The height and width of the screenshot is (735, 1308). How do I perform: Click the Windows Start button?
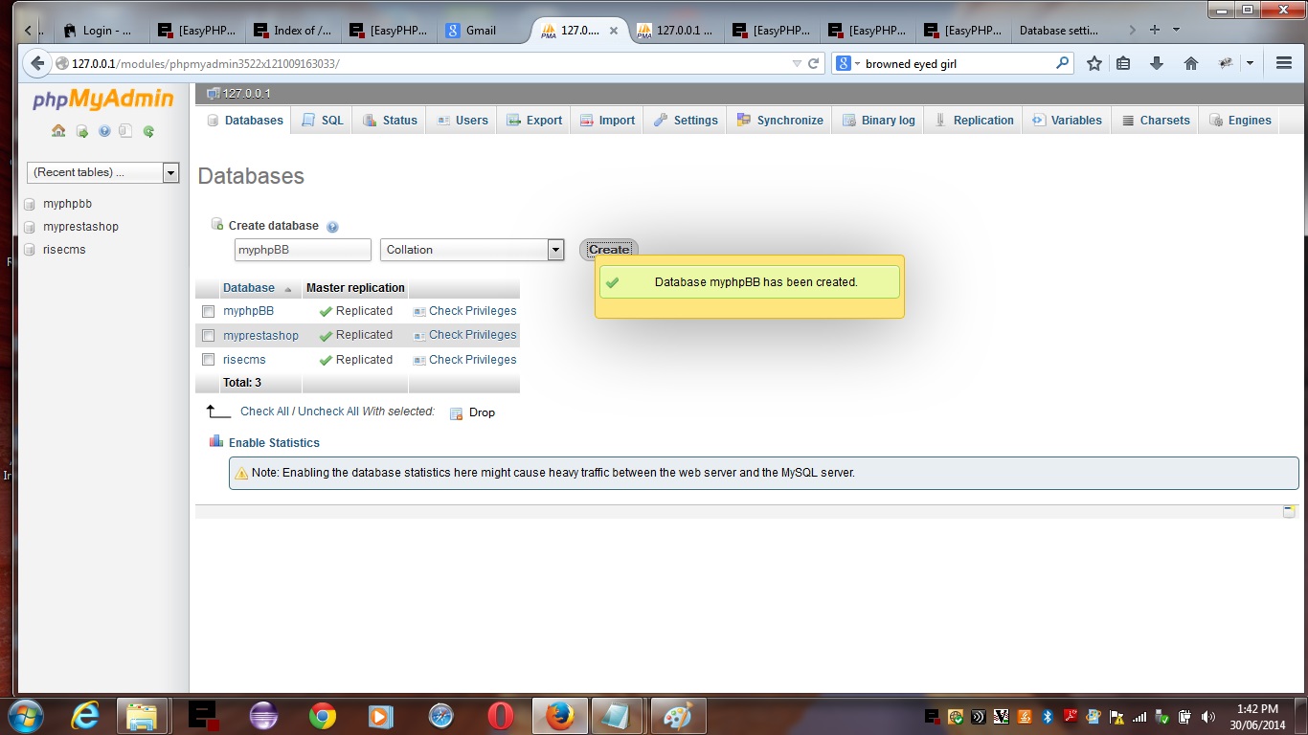click(x=24, y=716)
